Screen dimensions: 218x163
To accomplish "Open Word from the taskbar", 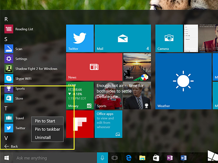I will coord(184,158).
